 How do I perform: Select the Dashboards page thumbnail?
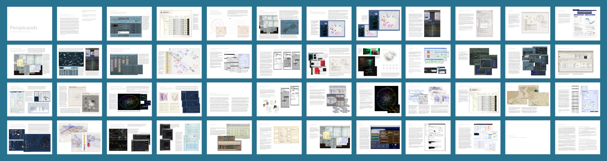pyautogui.click(x=129, y=24)
